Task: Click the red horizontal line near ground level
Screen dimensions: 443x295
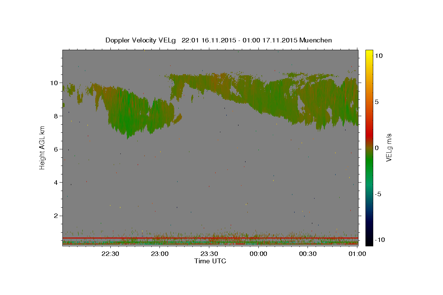Action: 210,238
